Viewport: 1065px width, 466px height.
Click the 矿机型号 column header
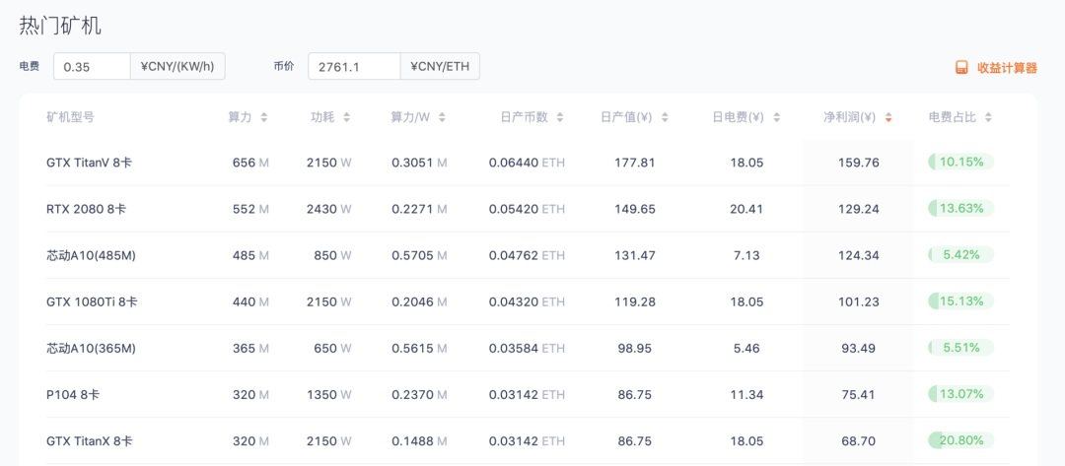coord(70,117)
